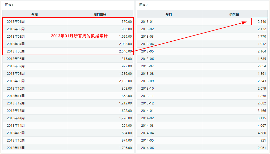
Task: Click the 2,682 sales value
Action: [x=262, y=103]
